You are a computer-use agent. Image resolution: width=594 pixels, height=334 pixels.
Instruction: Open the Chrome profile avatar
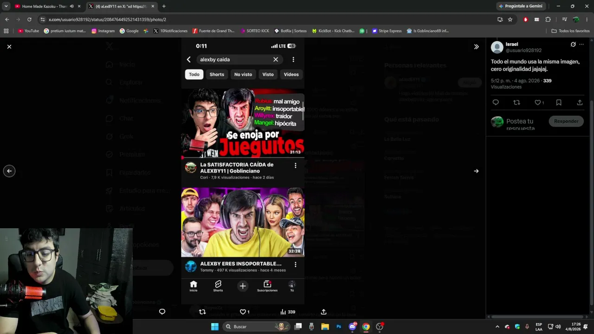click(x=576, y=19)
